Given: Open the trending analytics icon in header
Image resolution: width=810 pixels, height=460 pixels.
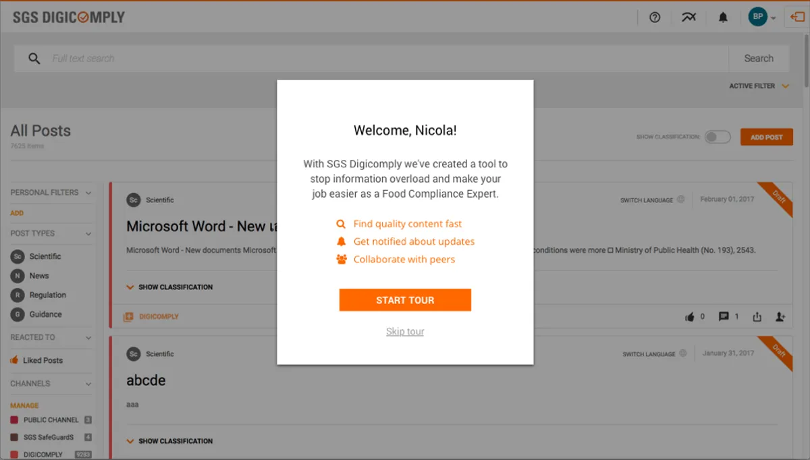Looking at the screenshot, I should click(x=688, y=18).
